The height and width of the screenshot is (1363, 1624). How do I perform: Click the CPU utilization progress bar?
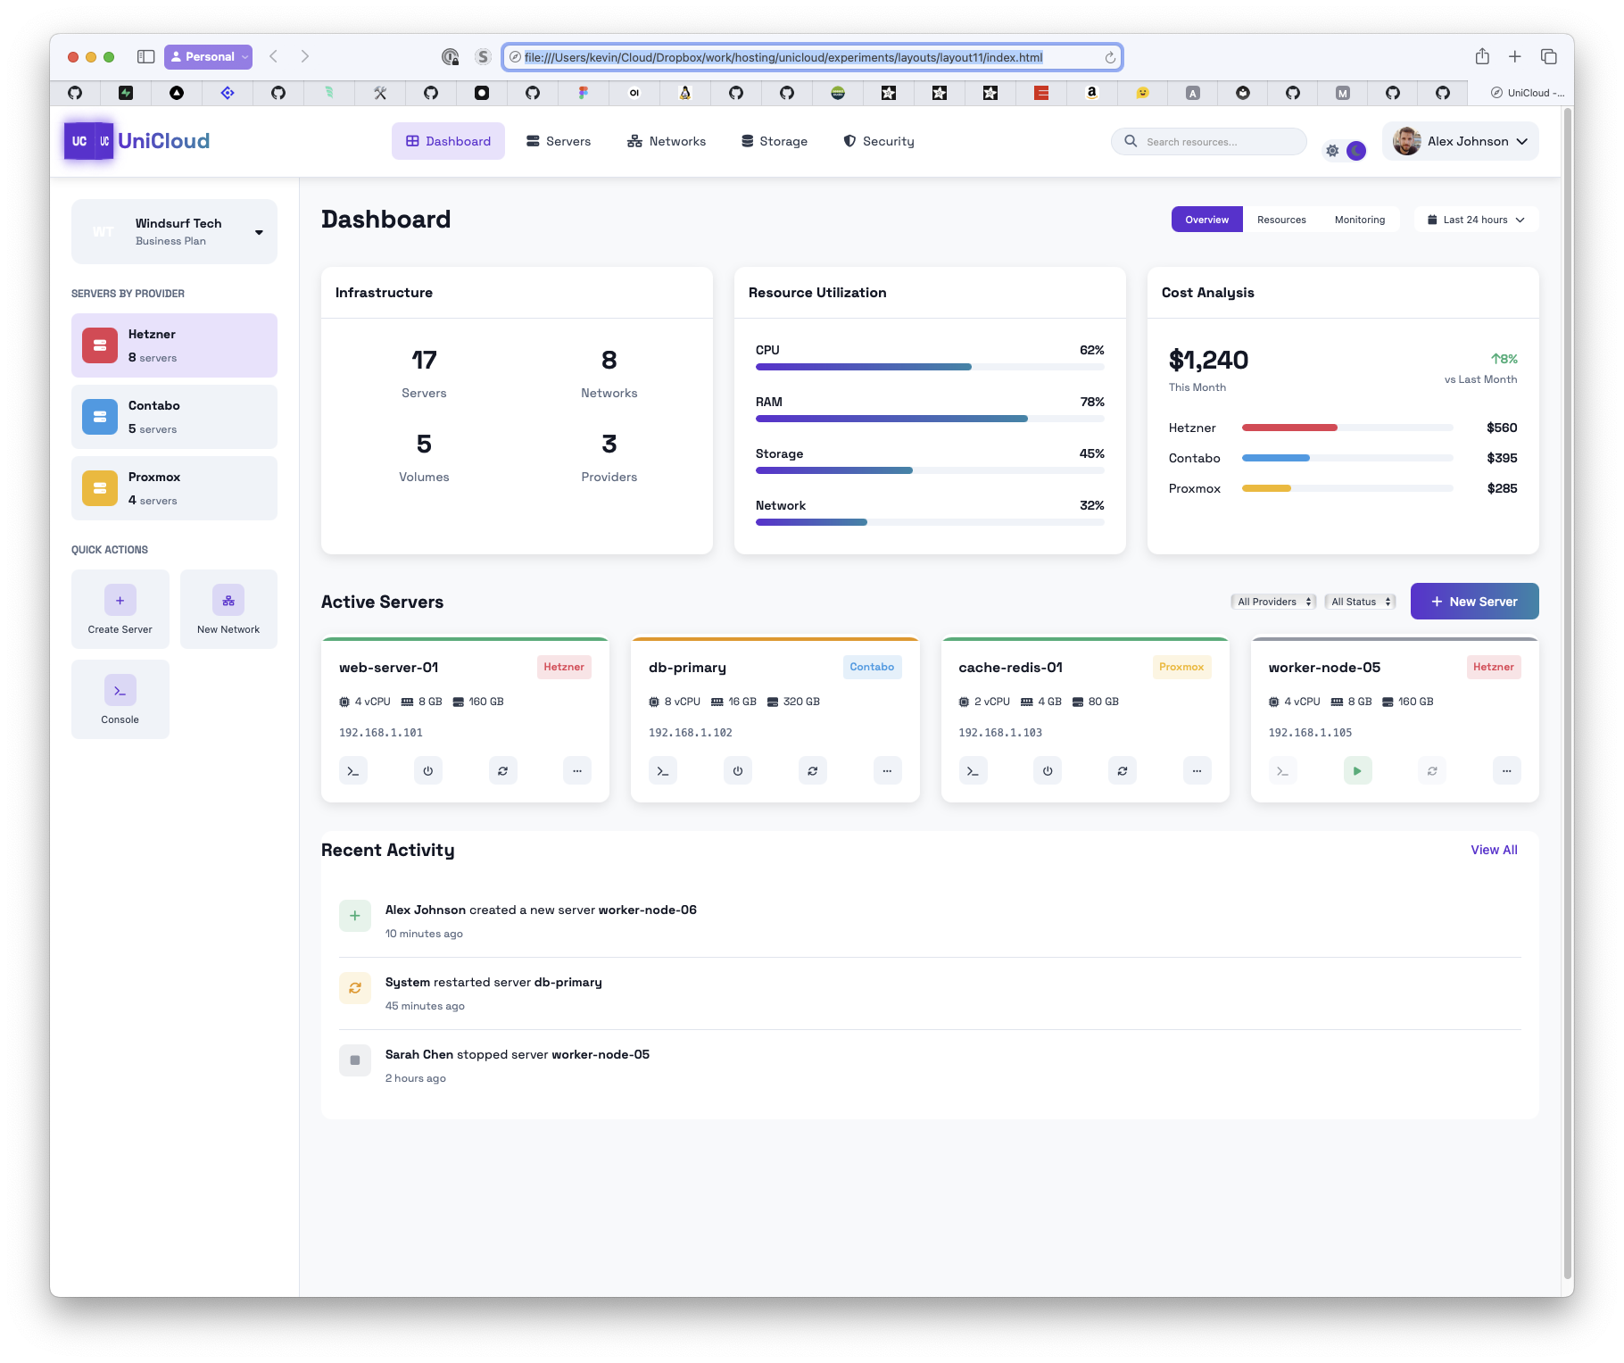(929, 367)
